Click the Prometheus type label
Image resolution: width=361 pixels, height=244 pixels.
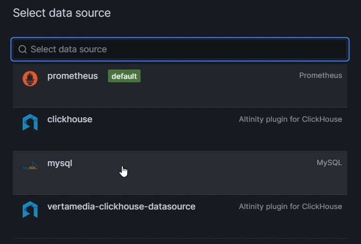click(321, 75)
